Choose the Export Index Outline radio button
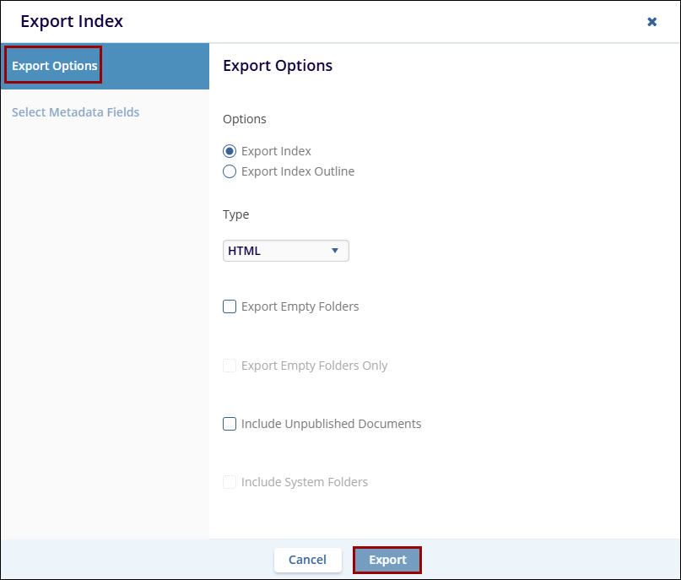 (x=230, y=171)
